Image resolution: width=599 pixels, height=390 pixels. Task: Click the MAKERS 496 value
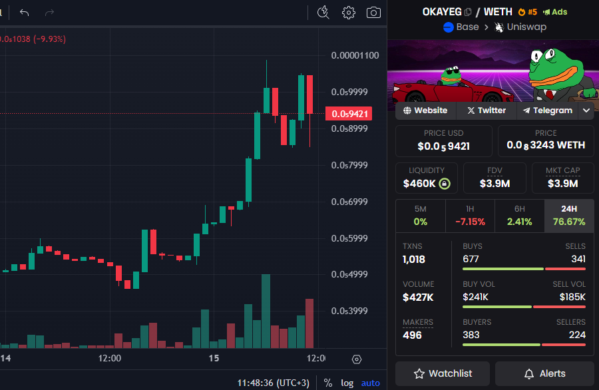[x=412, y=335]
